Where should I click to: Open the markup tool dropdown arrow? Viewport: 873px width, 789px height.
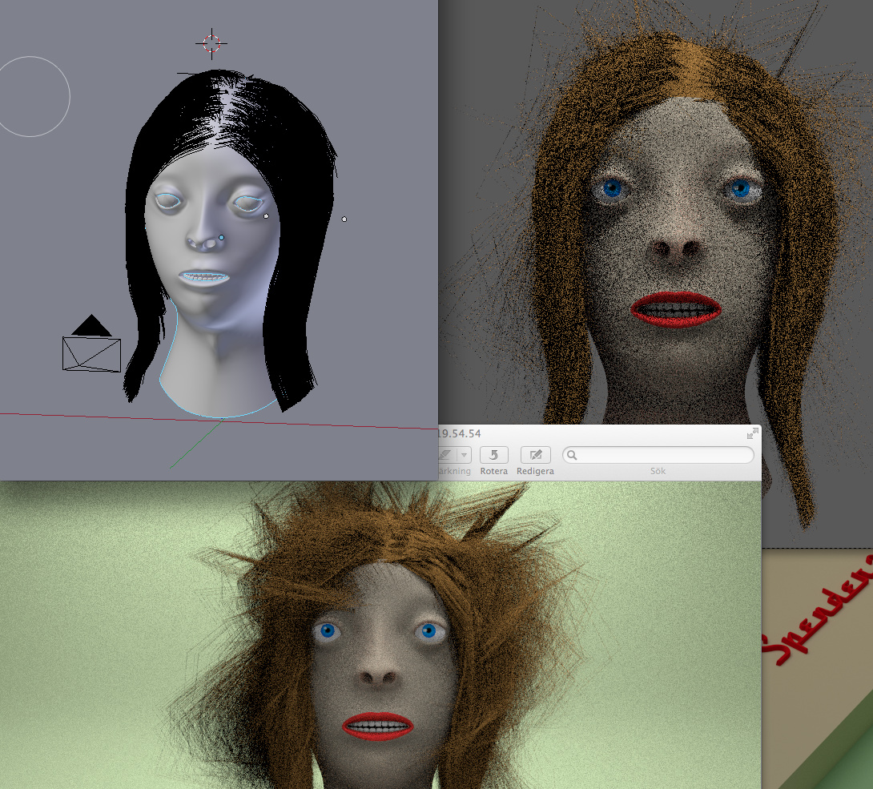click(x=465, y=455)
